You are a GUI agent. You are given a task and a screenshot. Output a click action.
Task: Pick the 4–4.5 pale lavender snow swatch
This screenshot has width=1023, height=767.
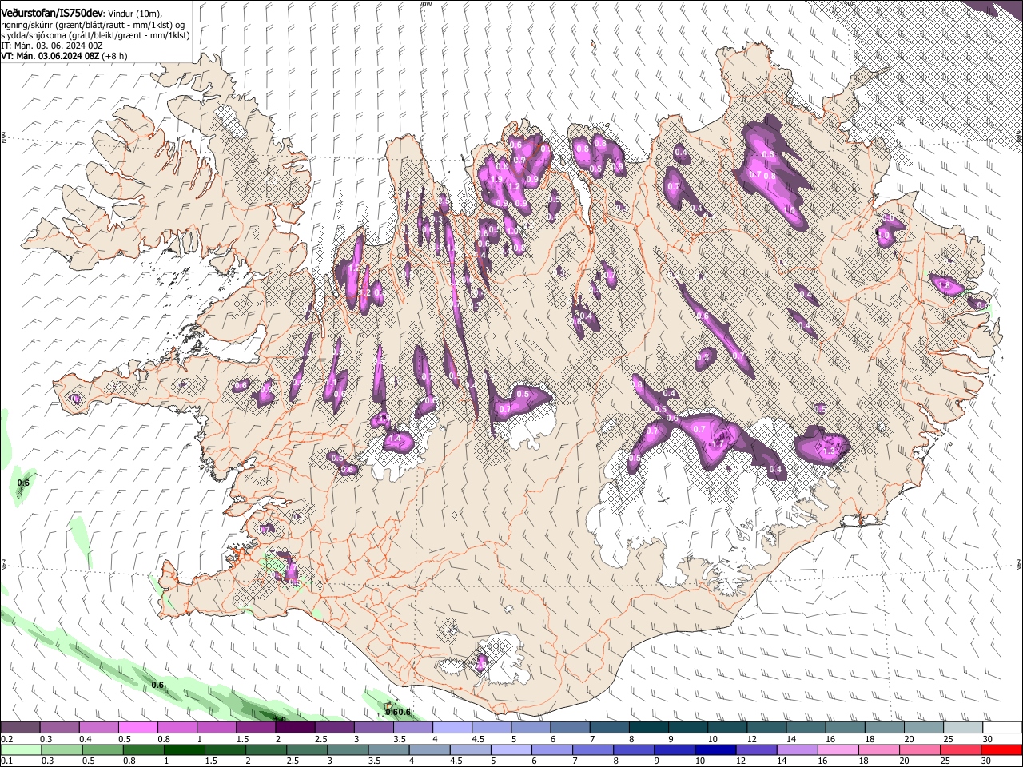coord(452,728)
